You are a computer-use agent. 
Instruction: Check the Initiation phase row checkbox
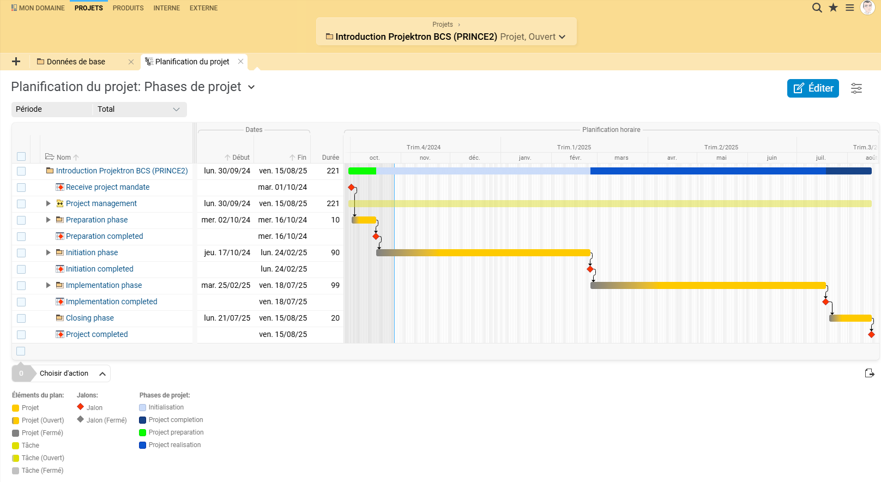click(x=21, y=253)
